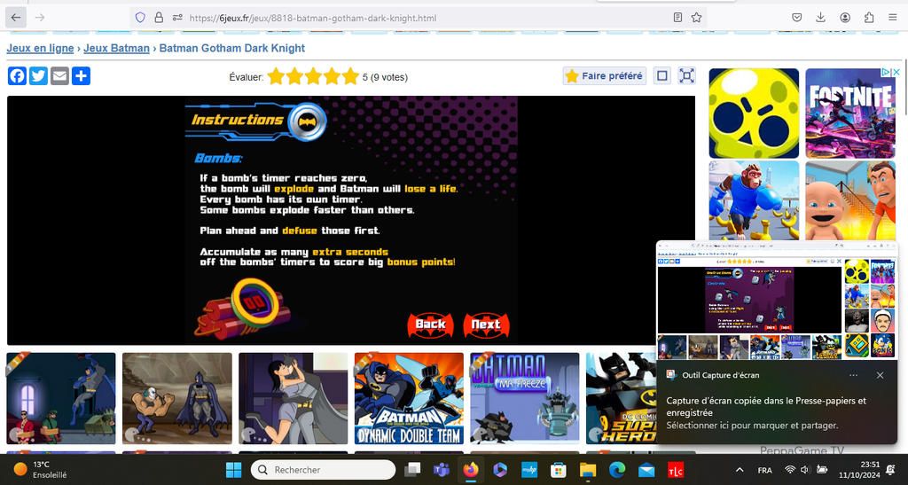The image size is (908, 485).
Task: Share the game on Facebook
Action: pyautogui.click(x=17, y=76)
